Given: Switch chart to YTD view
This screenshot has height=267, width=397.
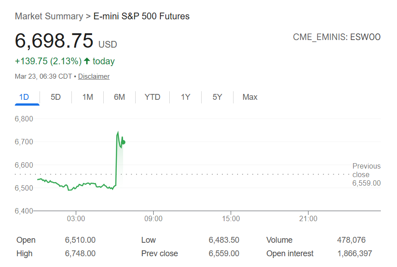Looking at the screenshot, I should [x=152, y=97].
